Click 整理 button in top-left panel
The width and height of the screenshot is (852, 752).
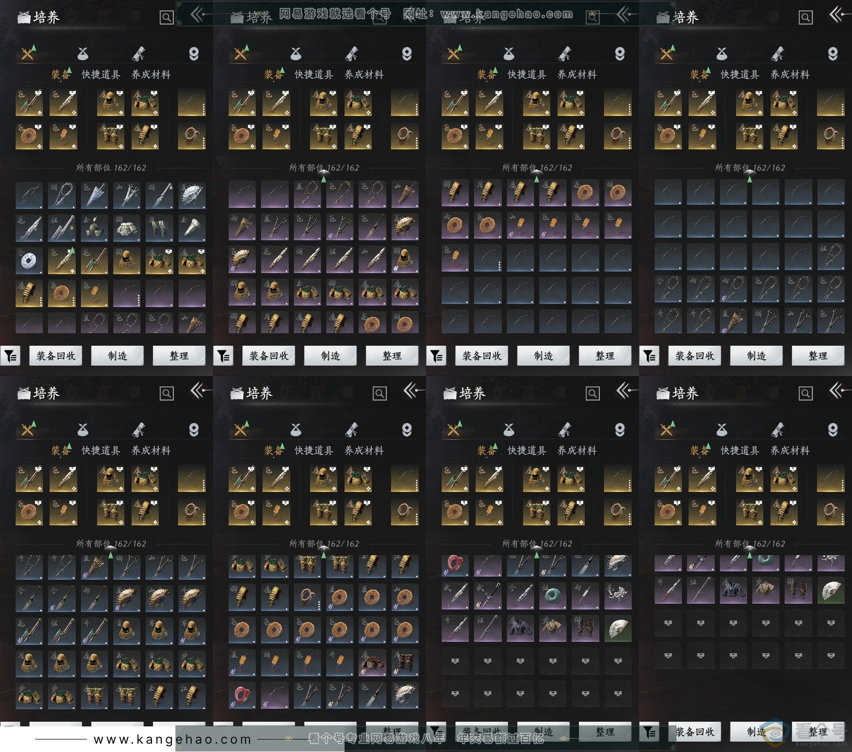(x=179, y=356)
